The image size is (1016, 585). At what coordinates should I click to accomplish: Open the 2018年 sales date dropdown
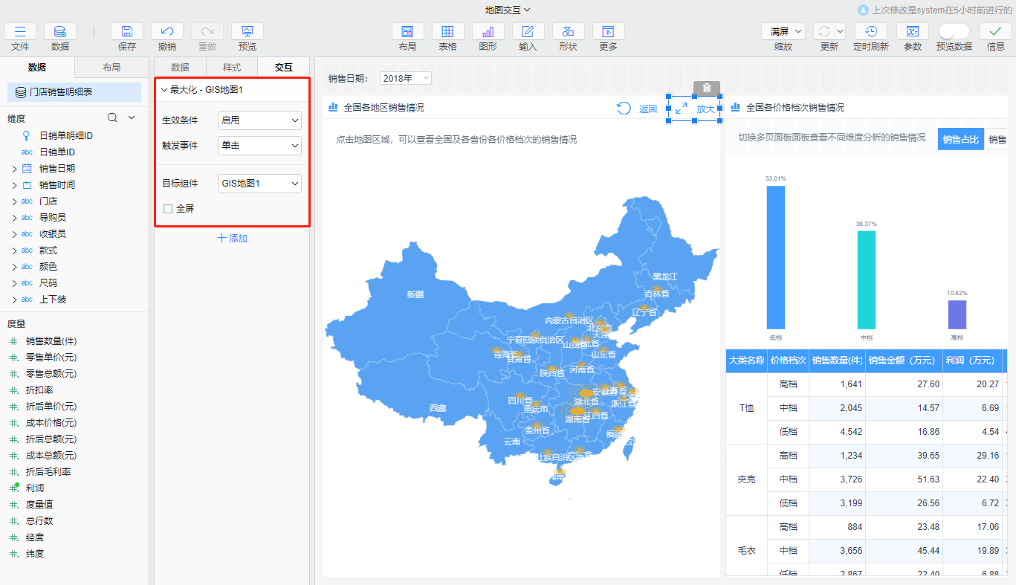click(405, 78)
